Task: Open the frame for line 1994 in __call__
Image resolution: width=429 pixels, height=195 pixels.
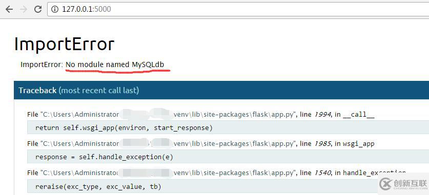Action: click(x=201, y=115)
